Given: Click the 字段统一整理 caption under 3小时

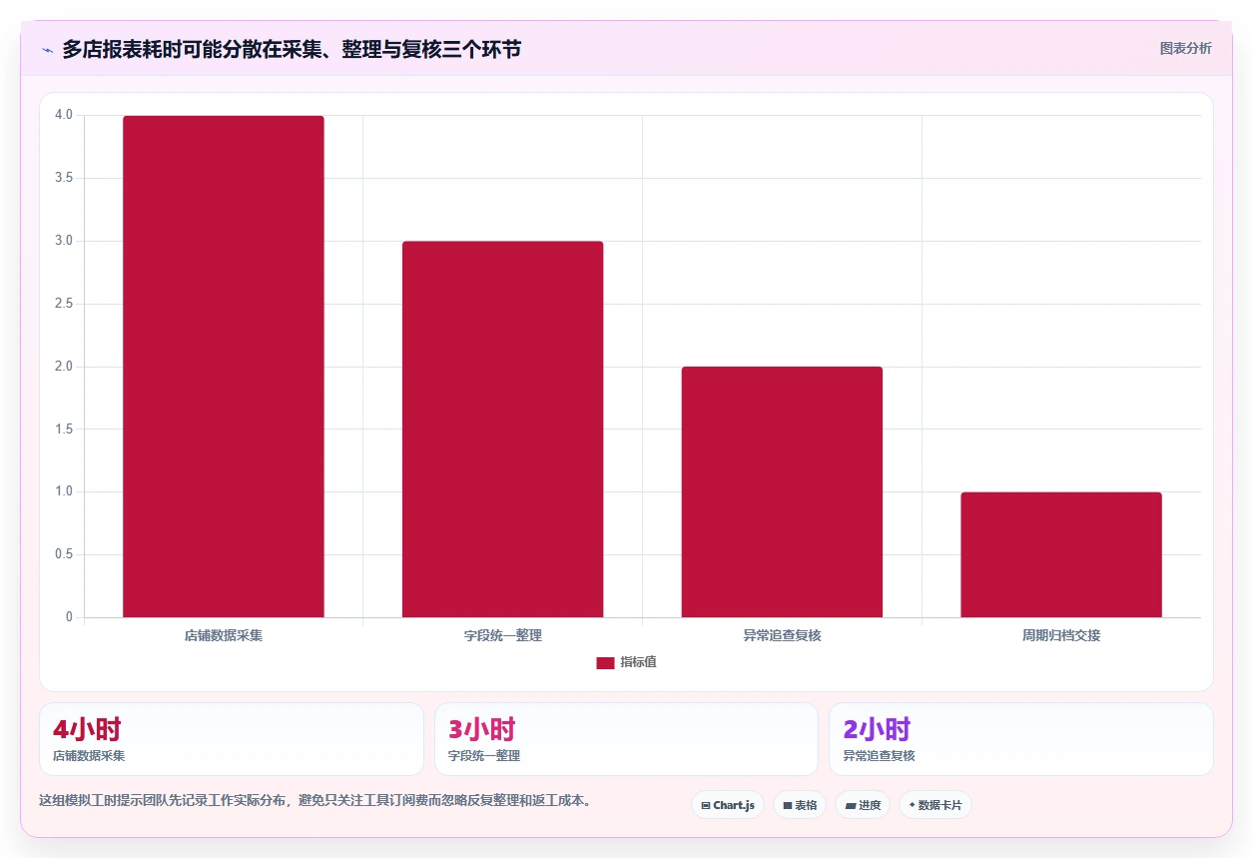Looking at the screenshot, I should pyautogui.click(x=484, y=756).
